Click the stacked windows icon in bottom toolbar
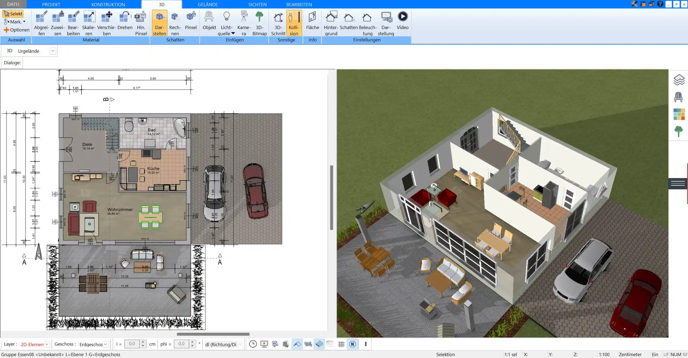 point(286,344)
